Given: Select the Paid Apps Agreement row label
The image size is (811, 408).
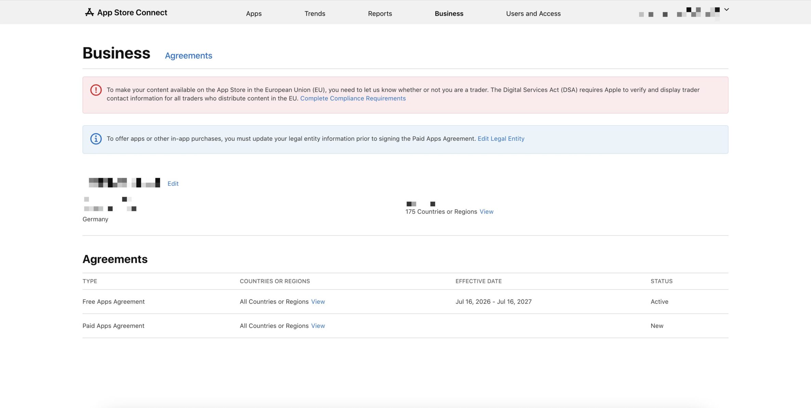Looking at the screenshot, I should click(x=113, y=326).
